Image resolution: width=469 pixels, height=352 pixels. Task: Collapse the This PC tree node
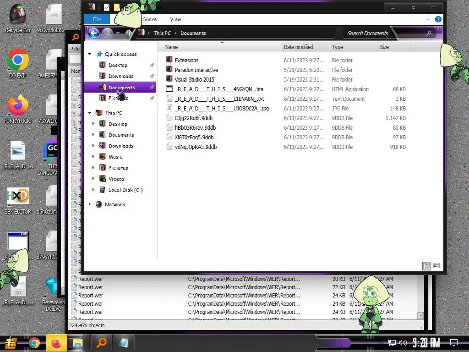89,113
